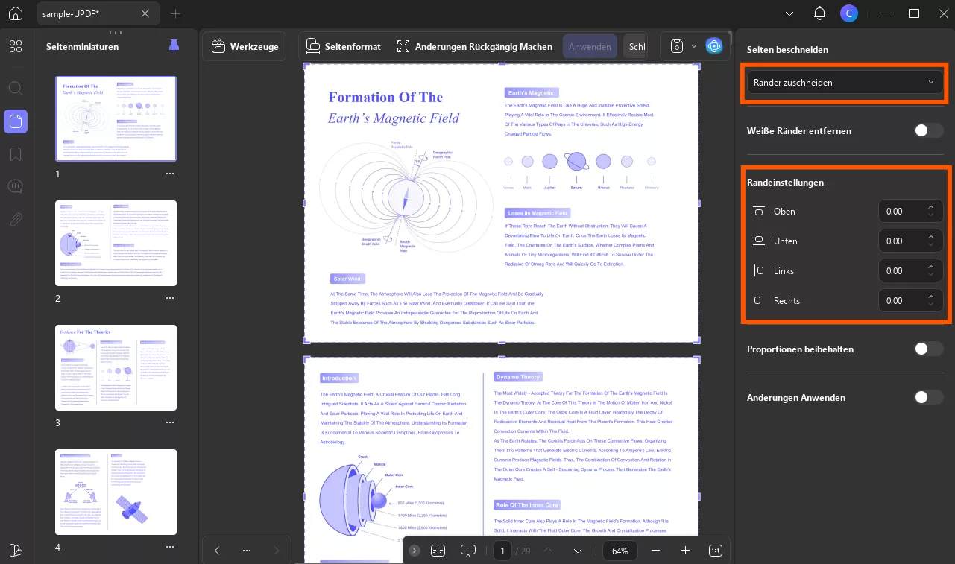The image size is (955, 564).
Task: Turn on Änderungen Anwenden toggle
Action: 929,397
